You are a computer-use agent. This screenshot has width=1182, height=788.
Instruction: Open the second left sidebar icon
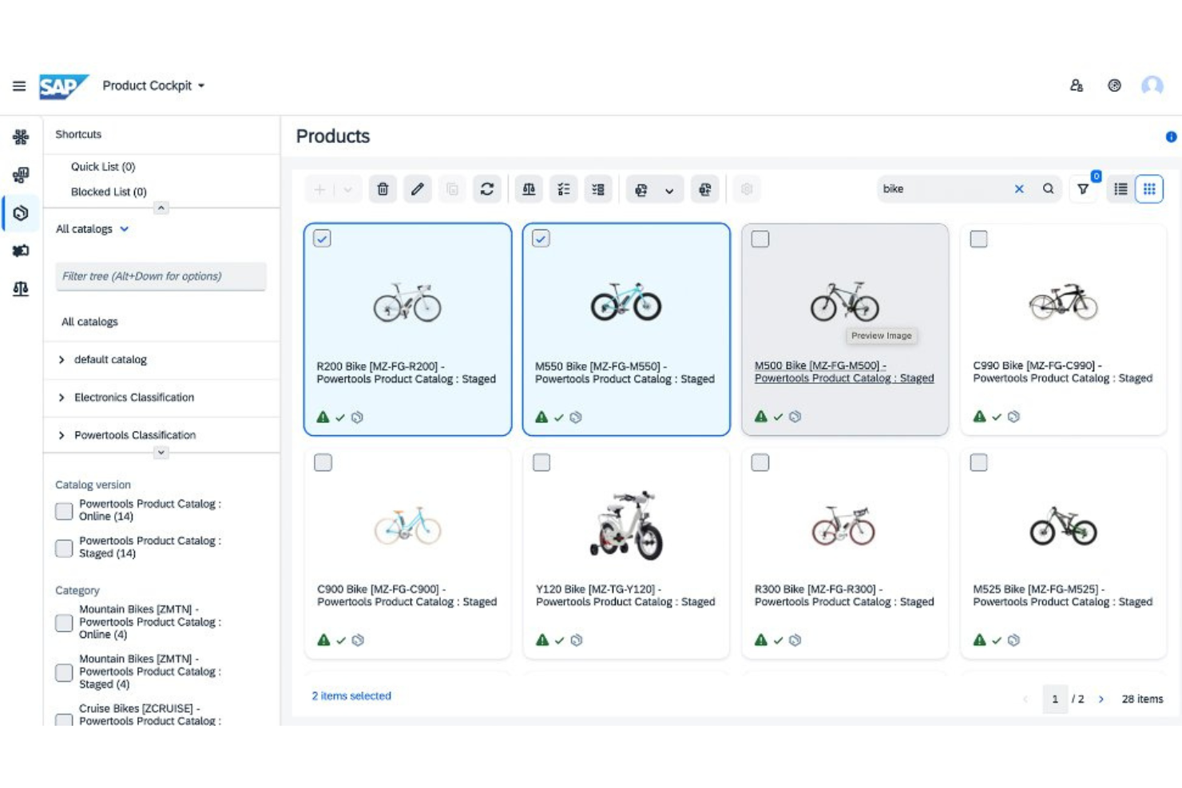(x=21, y=175)
